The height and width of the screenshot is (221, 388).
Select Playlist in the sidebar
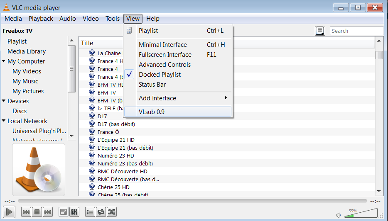(x=17, y=41)
